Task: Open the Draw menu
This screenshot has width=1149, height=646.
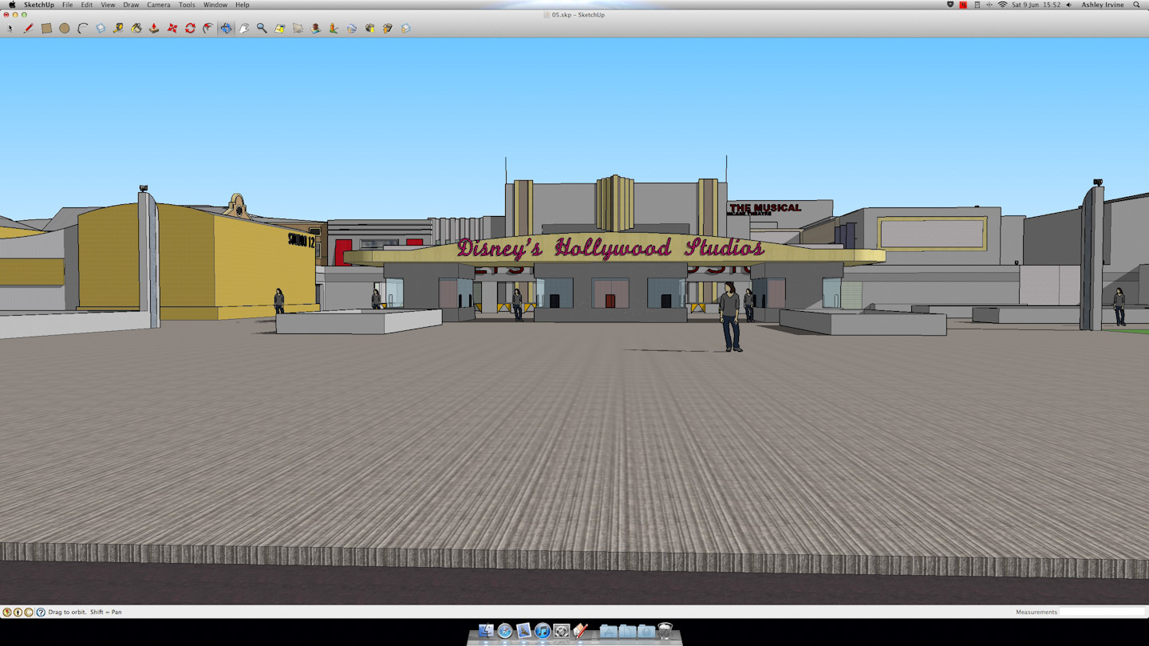Action: 131,5
